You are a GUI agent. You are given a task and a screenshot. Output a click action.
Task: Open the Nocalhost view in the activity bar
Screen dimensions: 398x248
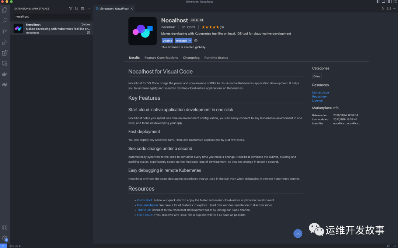point(4,85)
